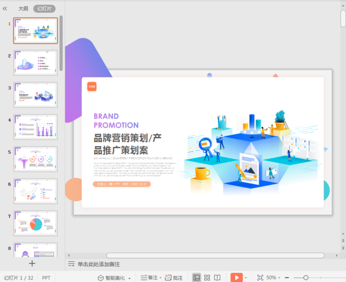Screen dimensions: 346x282
Task: Add a new slide with plus icon
Action: click(32, 263)
